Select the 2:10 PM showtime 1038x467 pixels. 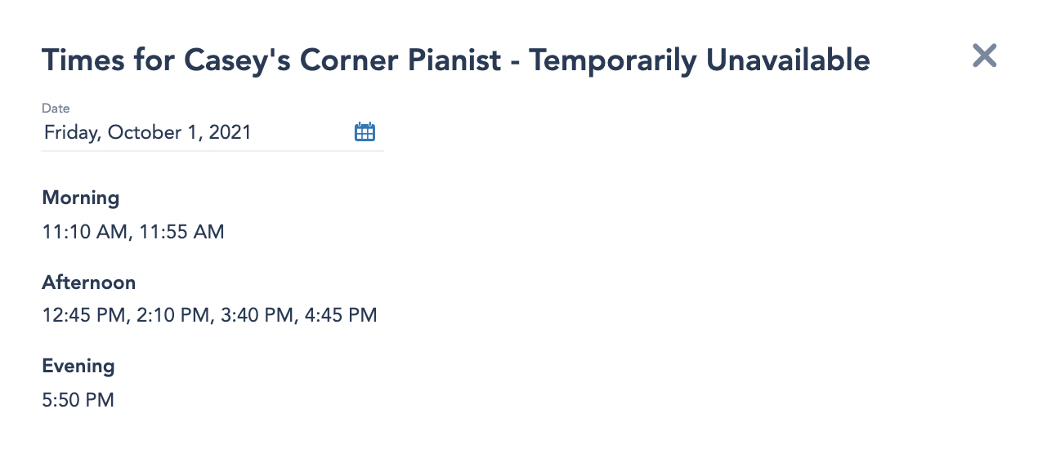click(173, 315)
